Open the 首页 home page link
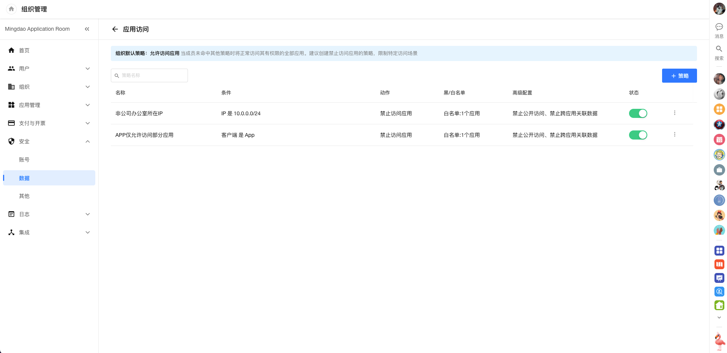Viewport: 727px width, 353px height. [24, 50]
